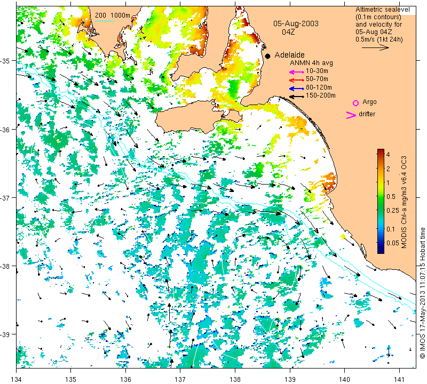Click the 10-30m depth label
The width and height of the screenshot is (427, 384).
317,71
